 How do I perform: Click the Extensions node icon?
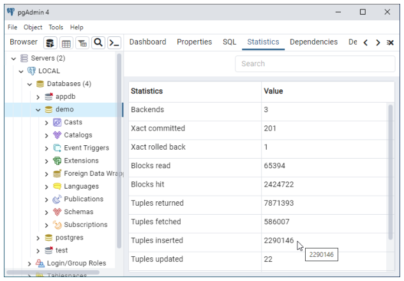57,161
